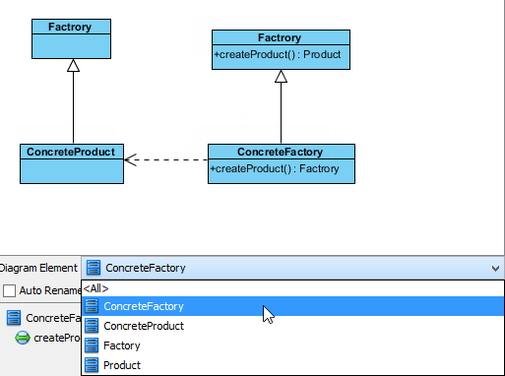Click Factory class icon in dropdown list
Viewport: 505px width, 376px height.
point(92,345)
